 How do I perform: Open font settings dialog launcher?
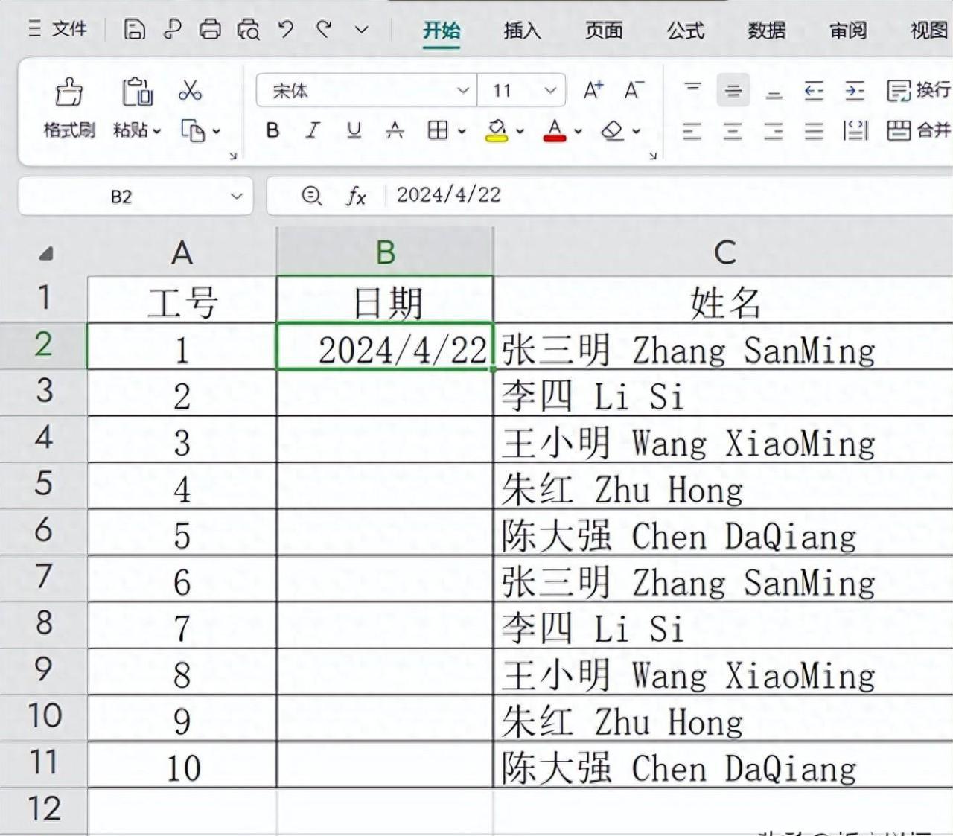coord(653,156)
